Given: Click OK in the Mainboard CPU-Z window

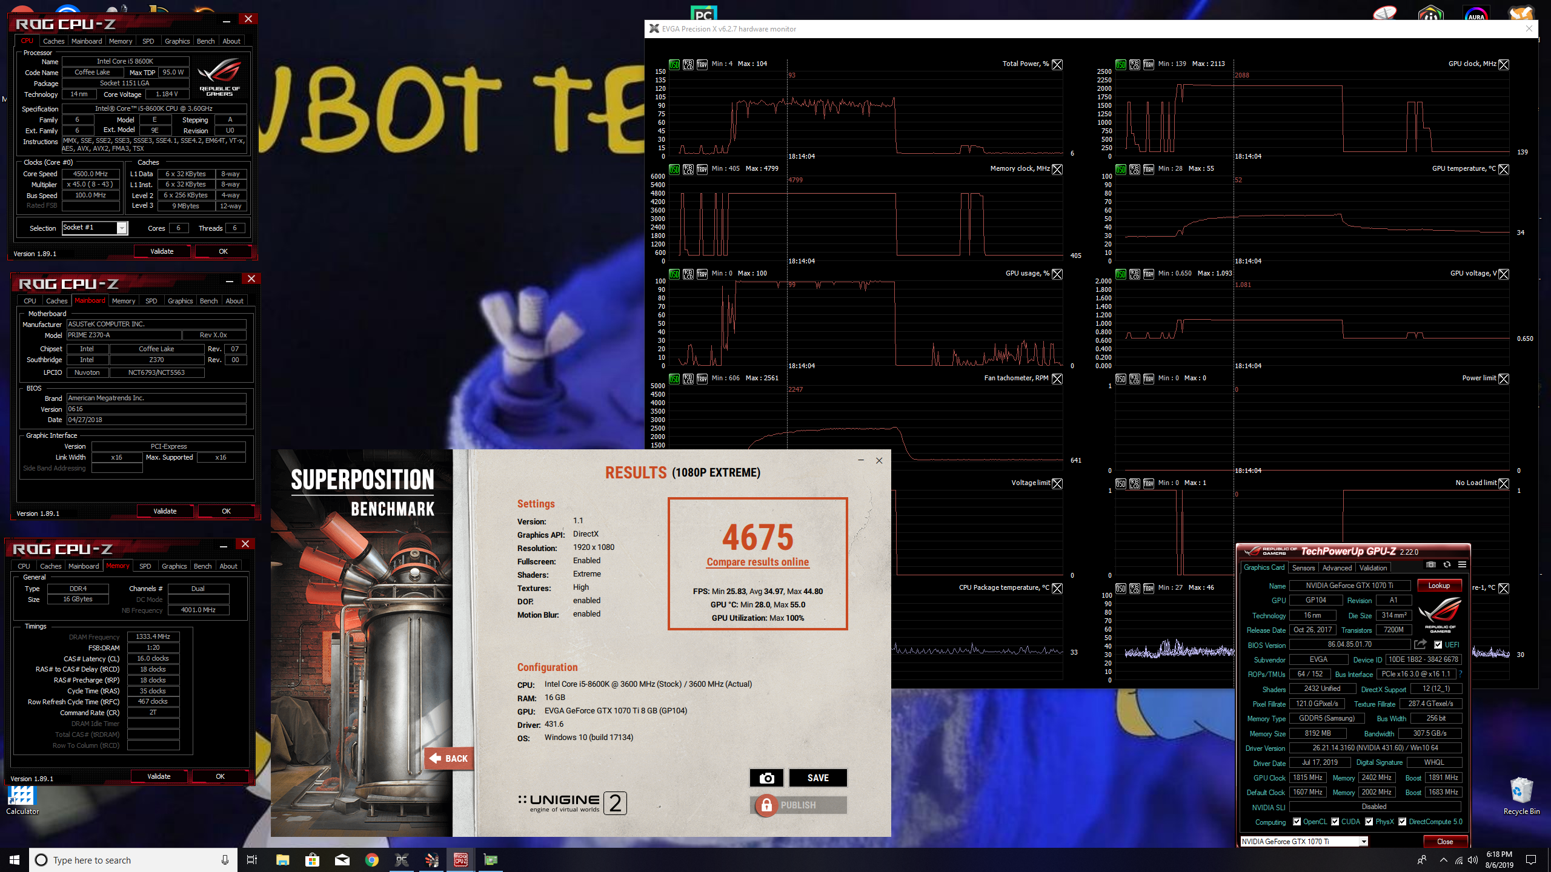Looking at the screenshot, I should (x=226, y=511).
